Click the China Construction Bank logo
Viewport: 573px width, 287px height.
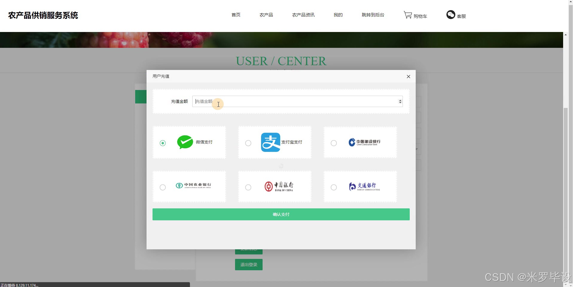point(365,142)
